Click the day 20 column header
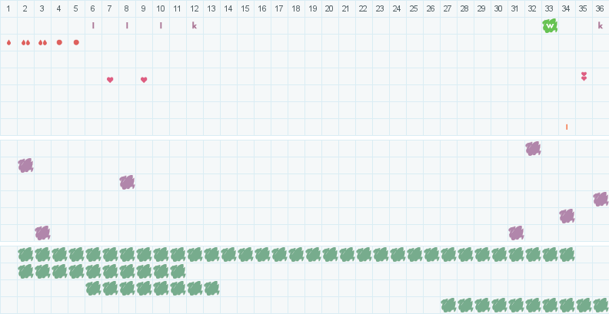The image size is (609, 314). click(x=329, y=8)
